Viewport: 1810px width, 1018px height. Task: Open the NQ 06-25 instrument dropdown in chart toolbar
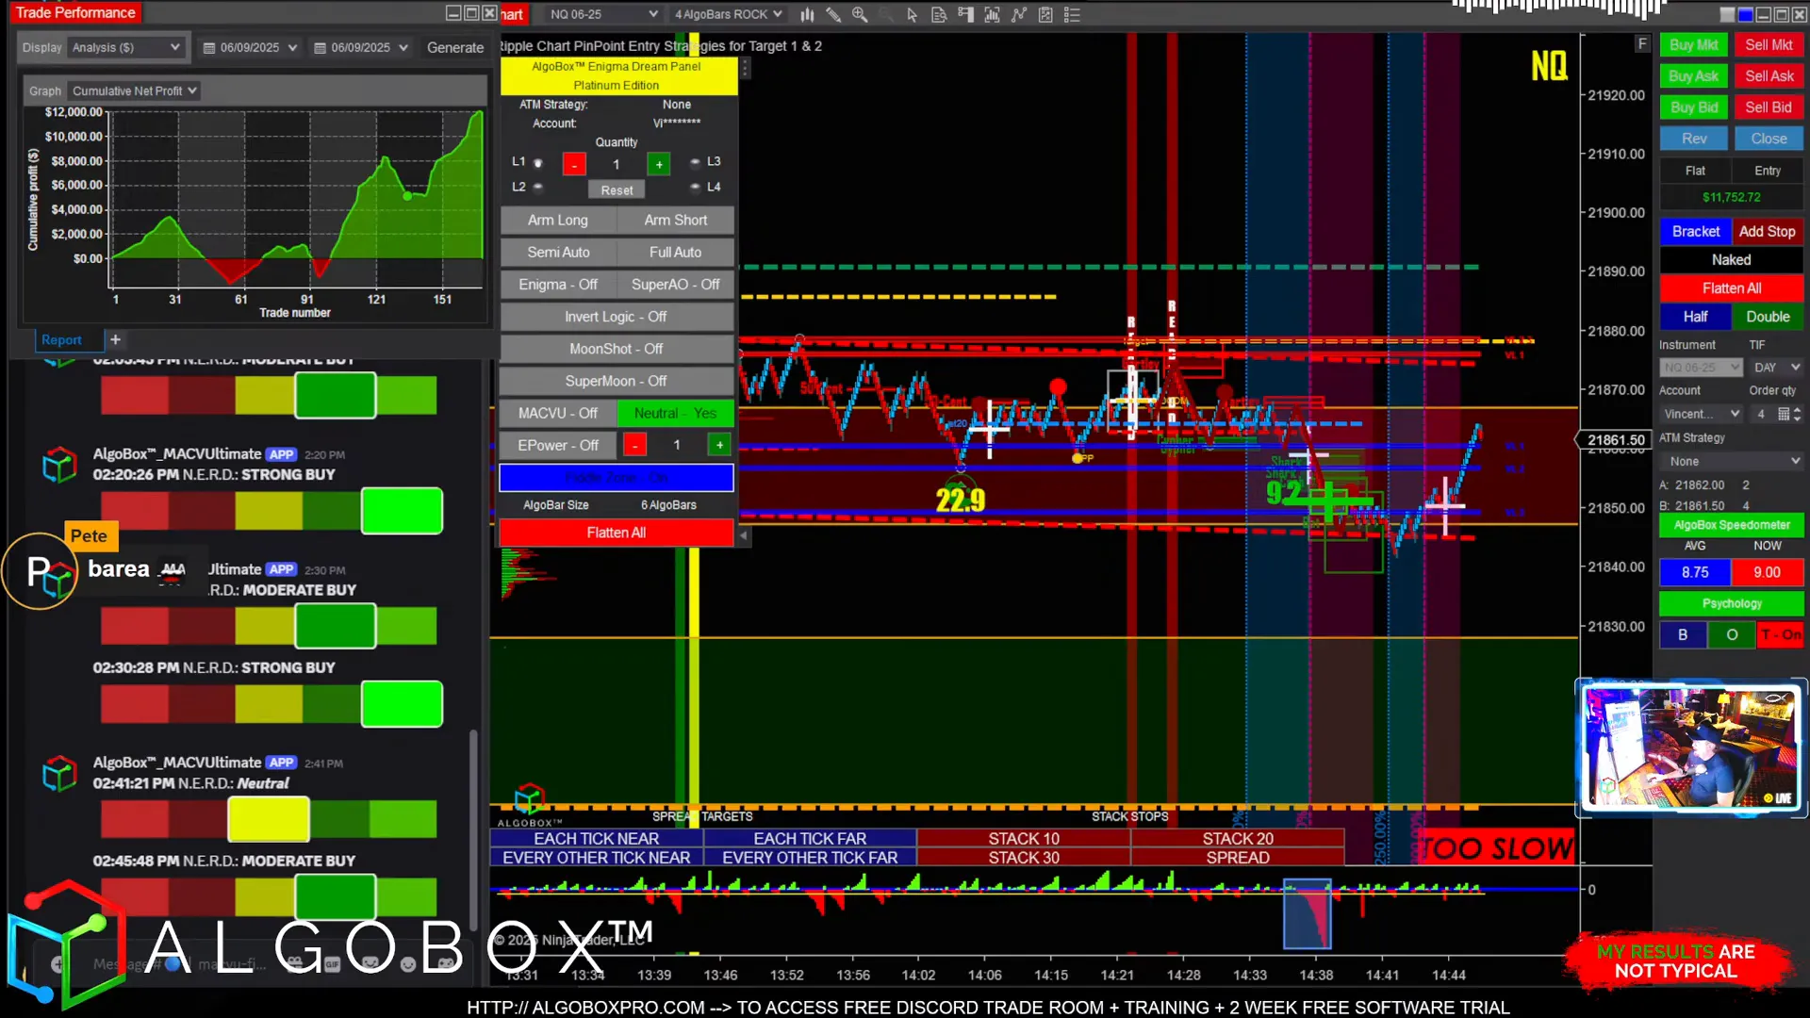[x=604, y=14]
